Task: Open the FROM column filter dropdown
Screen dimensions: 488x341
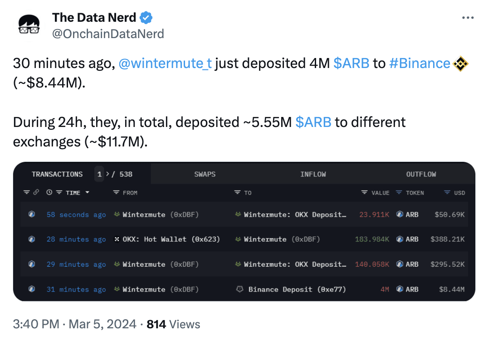Action: (x=117, y=192)
